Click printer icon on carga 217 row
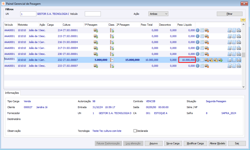The width and height of the screenshot is (250, 150). pyautogui.click(x=239, y=48)
